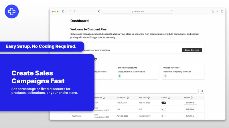Click the info icon next to Actions
Screen dimensions: 229x128
click(192, 98)
